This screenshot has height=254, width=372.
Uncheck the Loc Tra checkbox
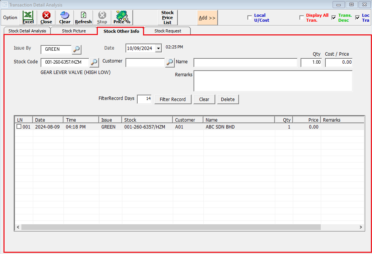[357, 18]
